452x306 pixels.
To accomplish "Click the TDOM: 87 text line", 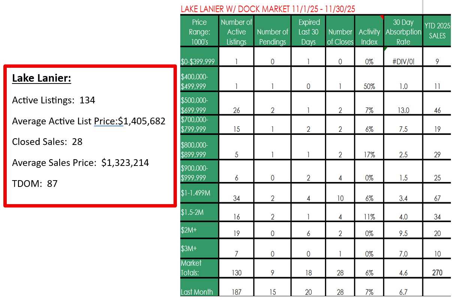I will point(34,184).
